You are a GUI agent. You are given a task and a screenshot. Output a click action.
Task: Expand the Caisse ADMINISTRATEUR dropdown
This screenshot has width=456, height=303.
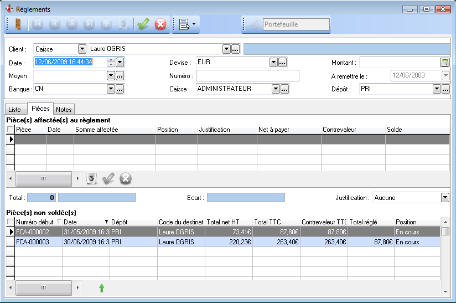(276, 89)
